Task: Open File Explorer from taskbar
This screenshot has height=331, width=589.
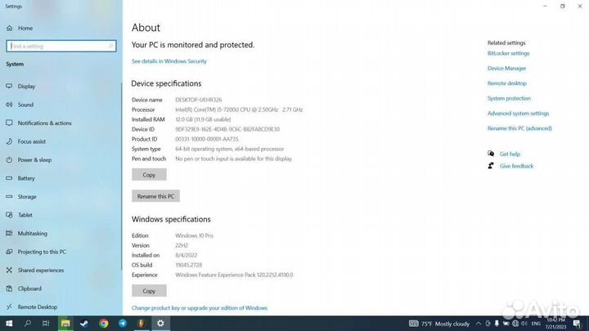Action: [65, 324]
